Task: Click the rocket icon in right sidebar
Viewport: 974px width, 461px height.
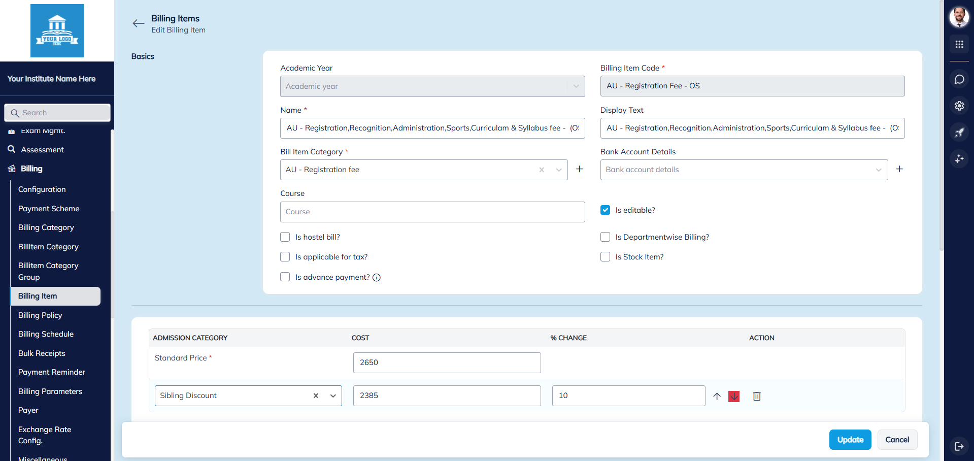Action: point(959,132)
